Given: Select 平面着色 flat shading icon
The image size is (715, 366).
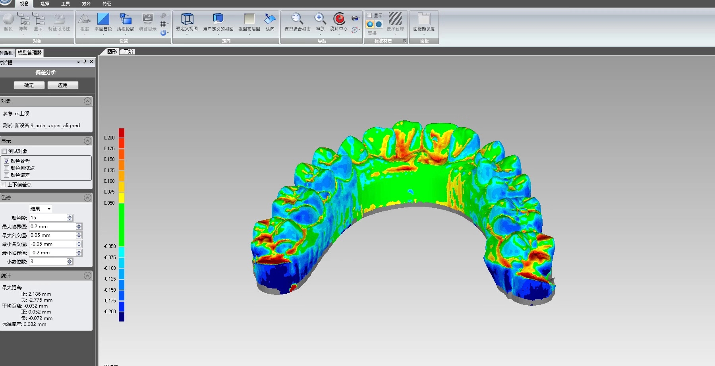Looking at the screenshot, I should point(103,19).
